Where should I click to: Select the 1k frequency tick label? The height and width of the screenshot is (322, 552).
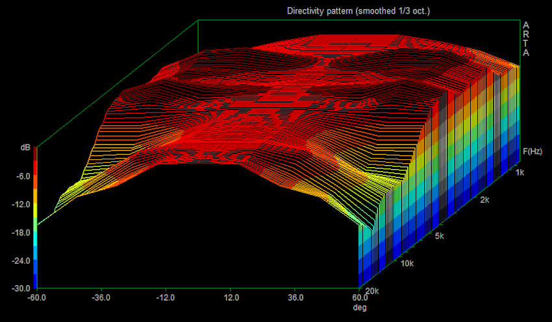520,172
